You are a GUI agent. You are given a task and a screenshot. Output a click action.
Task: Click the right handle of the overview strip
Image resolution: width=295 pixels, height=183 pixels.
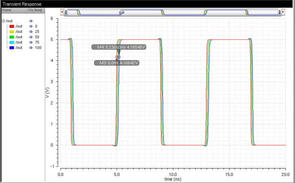[280, 12]
